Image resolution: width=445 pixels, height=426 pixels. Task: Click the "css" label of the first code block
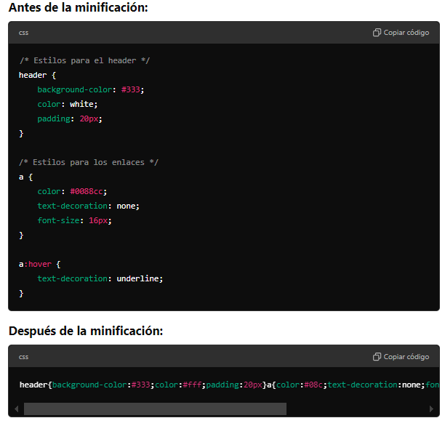[23, 33]
